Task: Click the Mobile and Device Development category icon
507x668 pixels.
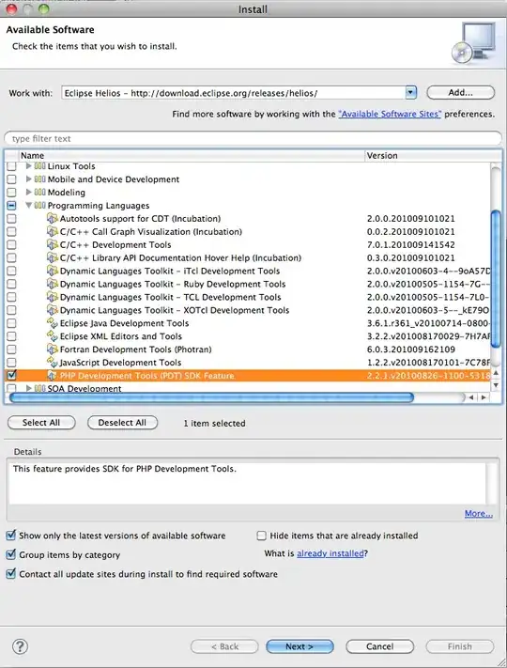Action: coord(39,179)
